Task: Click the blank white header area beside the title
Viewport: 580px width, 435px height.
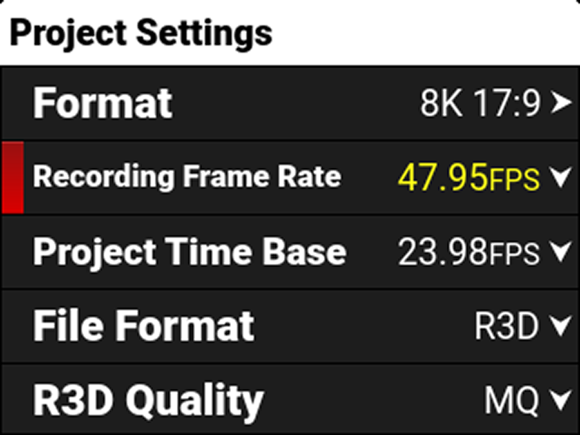Action: pyautogui.click(x=425, y=32)
